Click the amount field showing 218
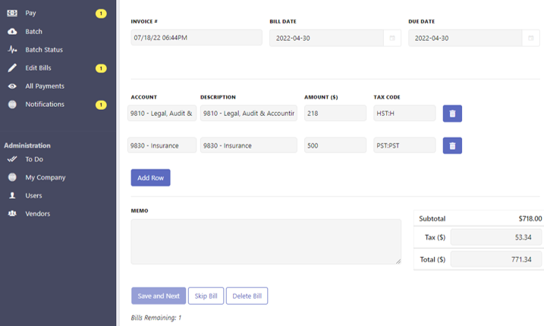Screen dimensions: 544x326 335,114
